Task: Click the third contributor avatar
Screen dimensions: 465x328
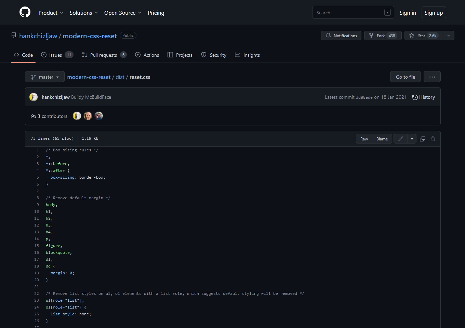Action: tap(99, 116)
